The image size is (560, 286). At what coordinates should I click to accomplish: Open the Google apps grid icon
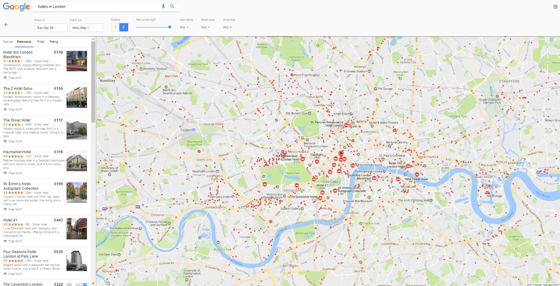(555, 7)
